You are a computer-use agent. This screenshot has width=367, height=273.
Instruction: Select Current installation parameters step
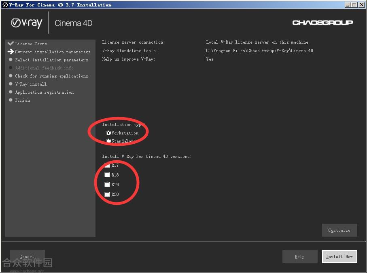point(53,52)
